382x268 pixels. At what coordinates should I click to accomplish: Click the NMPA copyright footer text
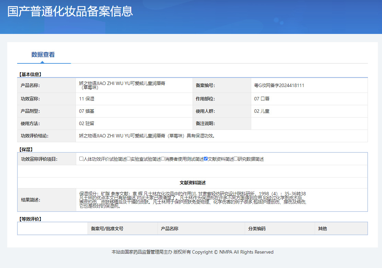click(x=193, y=252)
